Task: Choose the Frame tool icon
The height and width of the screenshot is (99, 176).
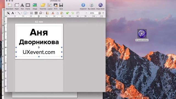Action: pyautogui.click(x=28, y=5)
